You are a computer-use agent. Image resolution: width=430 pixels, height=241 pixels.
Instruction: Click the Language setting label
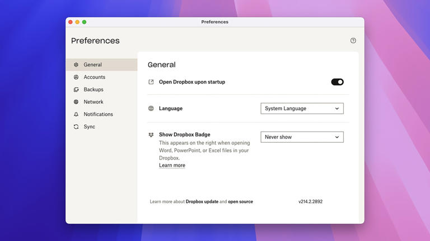tap(171, 108)
